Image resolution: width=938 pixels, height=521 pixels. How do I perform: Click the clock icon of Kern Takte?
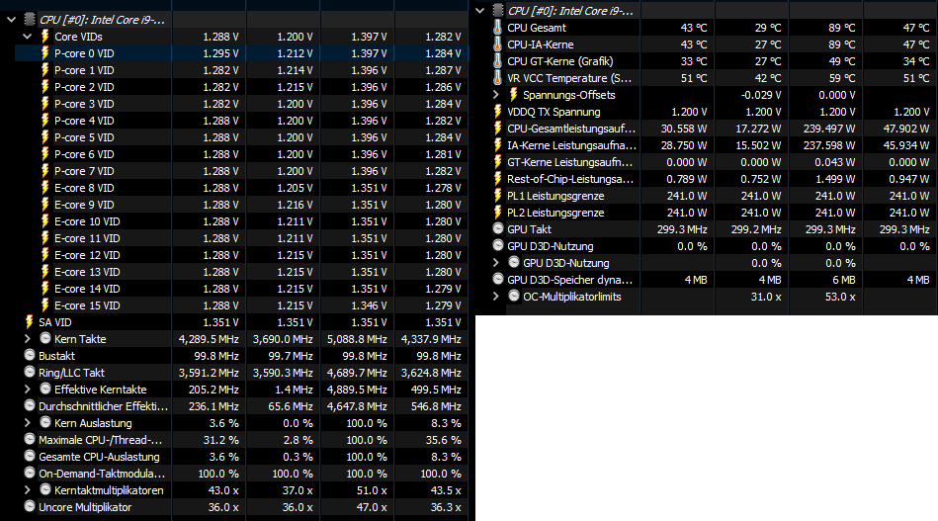point(44,338)
